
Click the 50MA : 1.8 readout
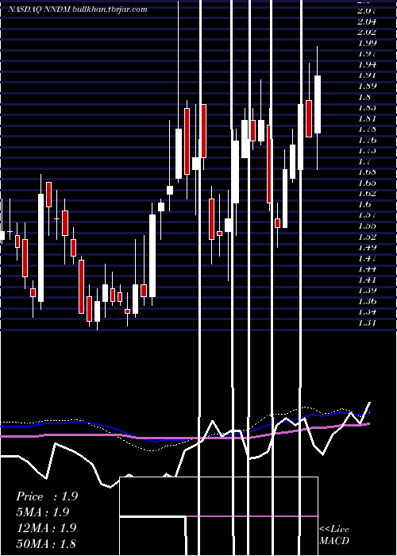(47, 543)
